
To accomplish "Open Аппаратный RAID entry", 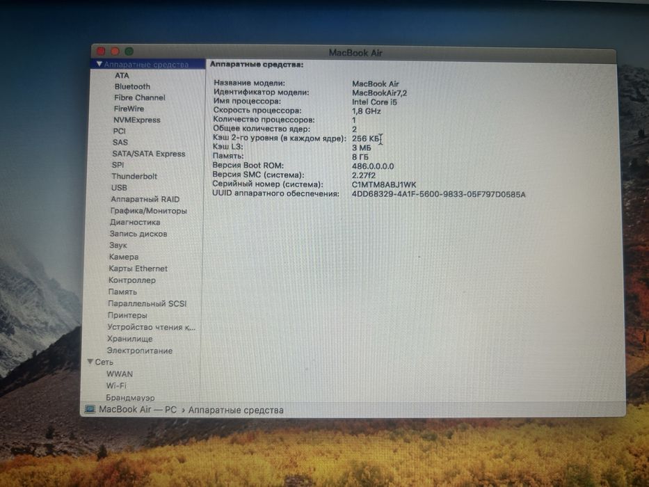I will [145, 199].
